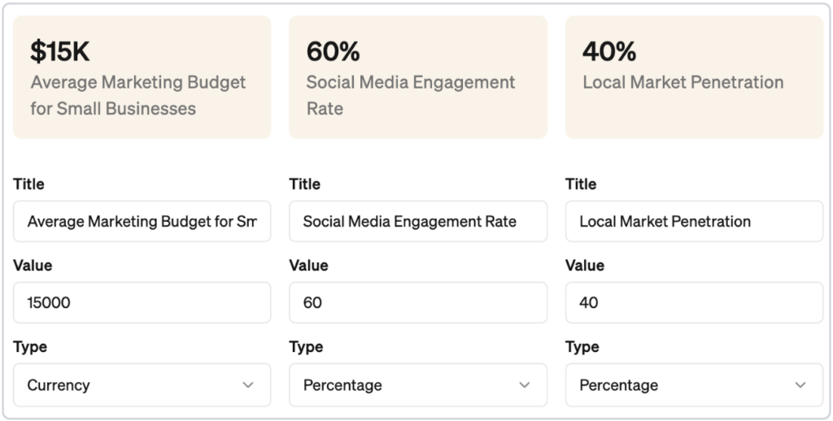Expand the Percentage type selector below value 40

pos(693,385)
